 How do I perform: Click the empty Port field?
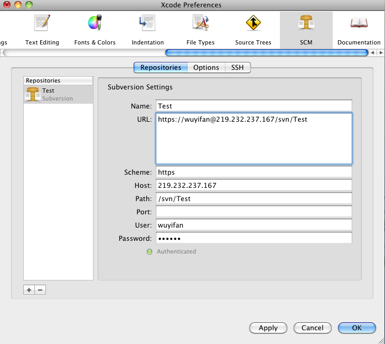pyautogui.click(x=254, y=212)
